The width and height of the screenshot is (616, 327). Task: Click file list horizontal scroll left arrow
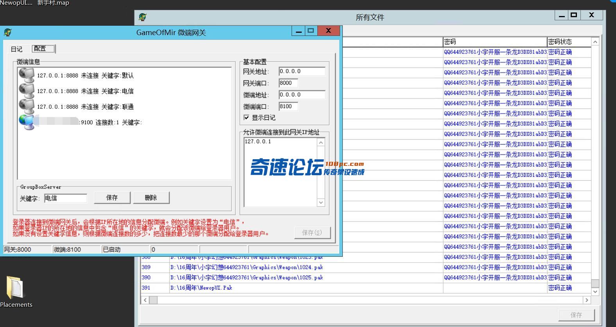145,300
